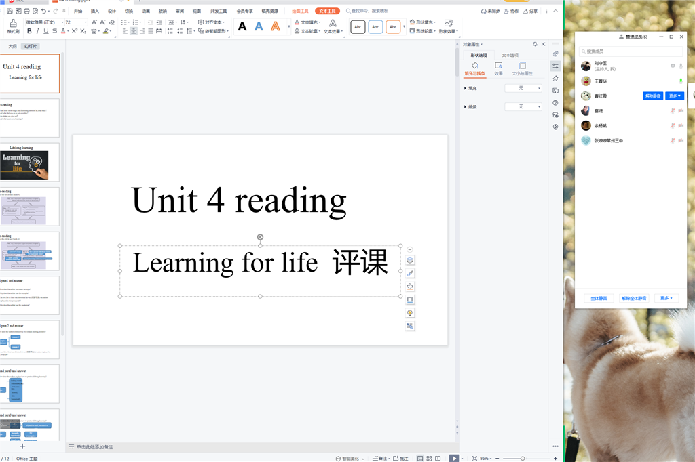Open the 对齐文本 align text dropdown
695x462 pixels.
[x=211, y=22]
